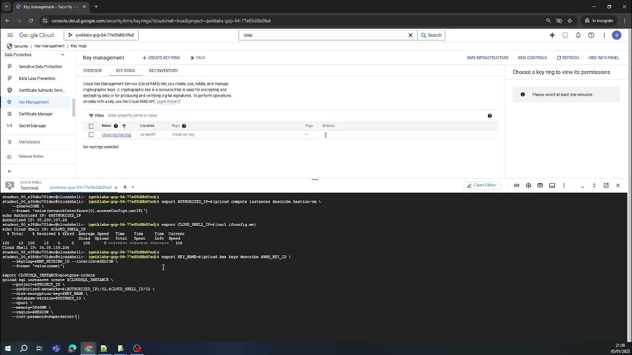Open the Windows Start menu
The height and width of the screenshot is (355, 632).
[x=7, y=349]
